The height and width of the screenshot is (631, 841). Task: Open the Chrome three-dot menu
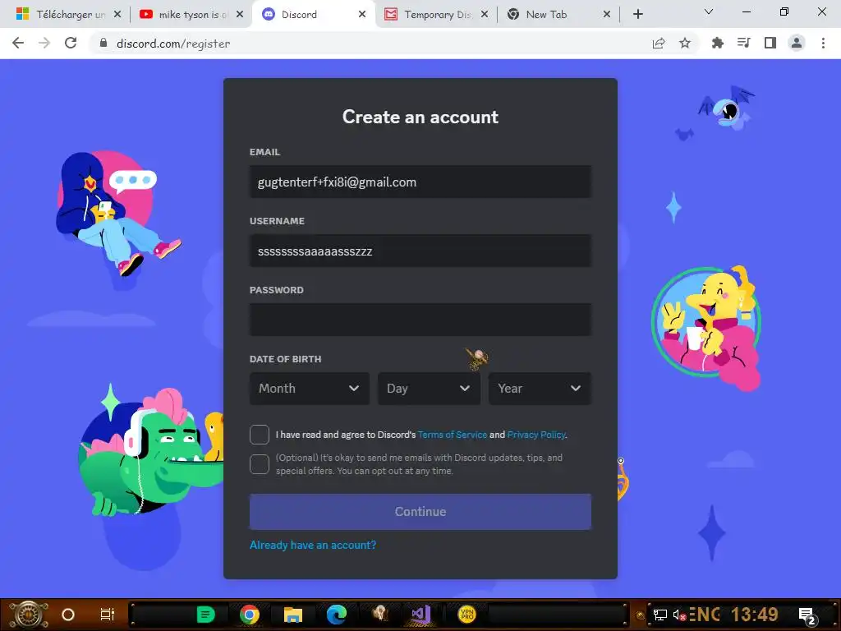coord(823,43)
